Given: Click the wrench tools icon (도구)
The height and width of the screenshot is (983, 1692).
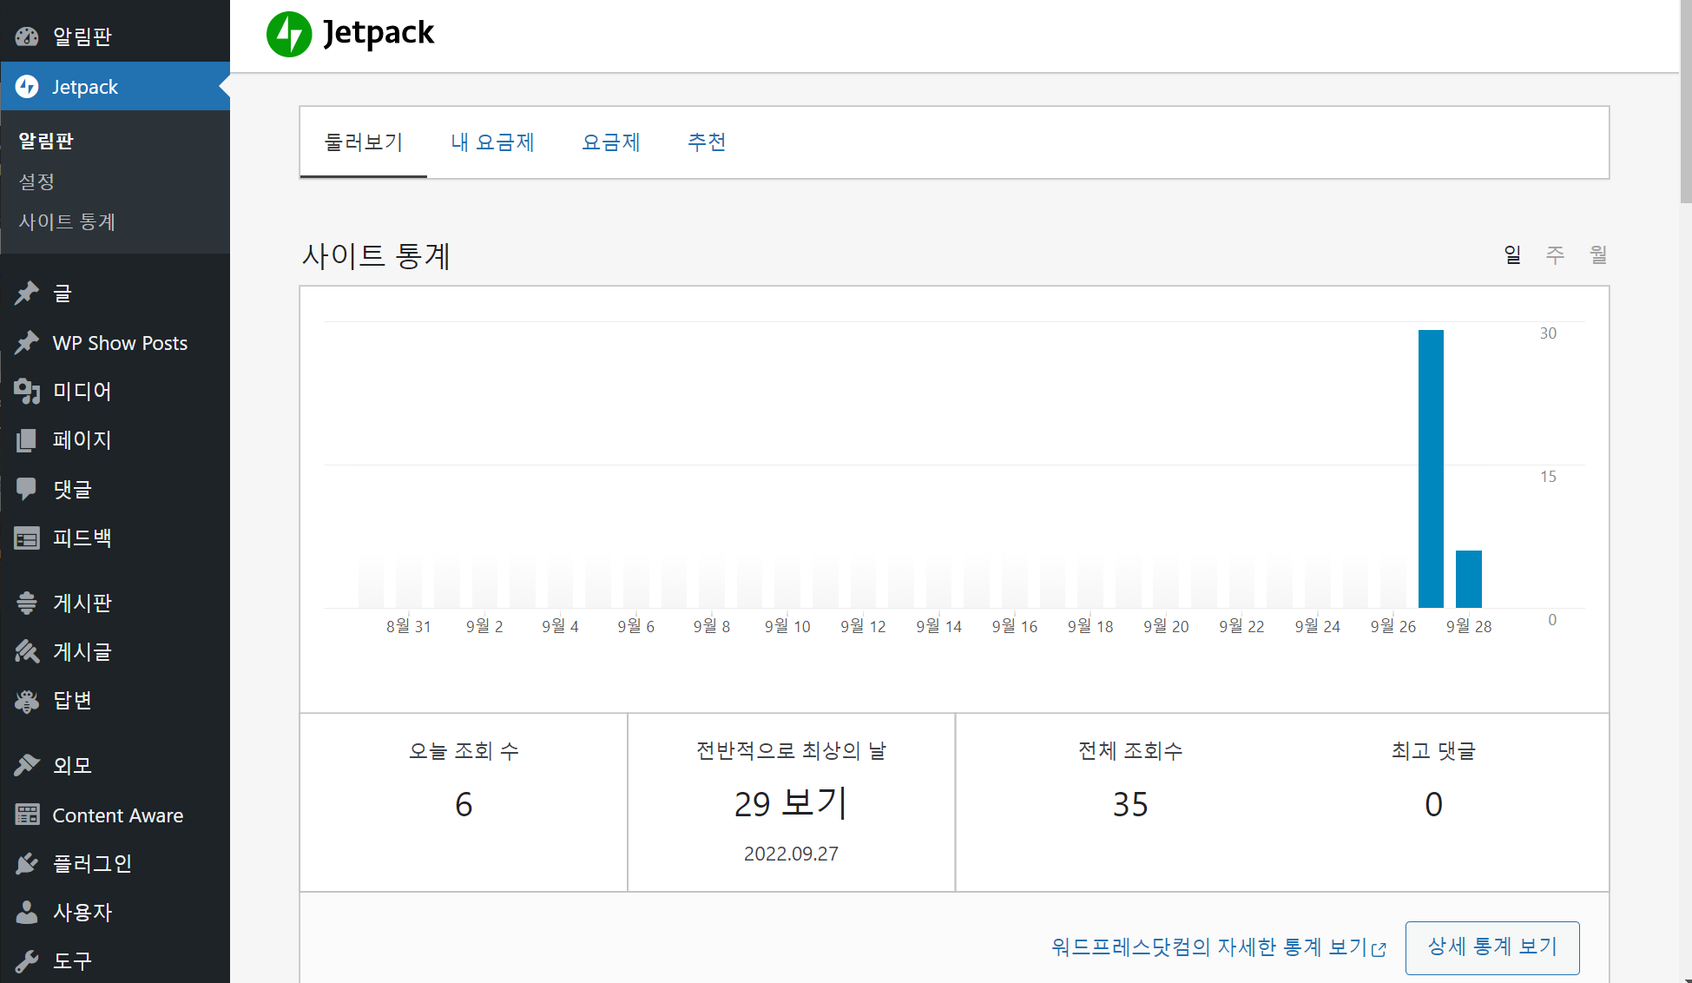Looking at the screenshot, I should coord(27,960).
